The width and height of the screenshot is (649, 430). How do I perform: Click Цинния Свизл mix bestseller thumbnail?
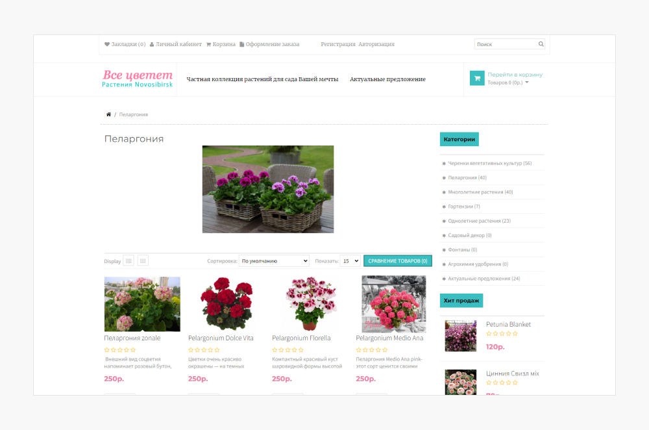point(461,382)
